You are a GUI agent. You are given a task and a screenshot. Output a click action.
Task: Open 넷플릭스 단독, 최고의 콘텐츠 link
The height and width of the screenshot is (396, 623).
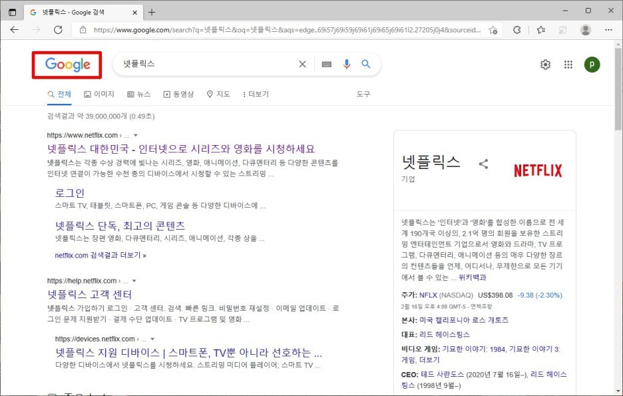120,226
